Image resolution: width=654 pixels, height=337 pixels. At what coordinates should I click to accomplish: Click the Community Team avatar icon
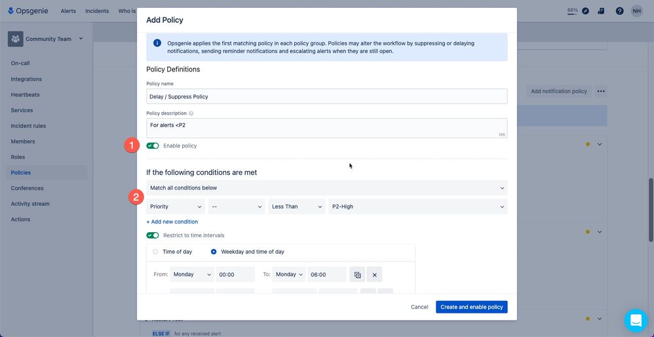coord(16,39)
